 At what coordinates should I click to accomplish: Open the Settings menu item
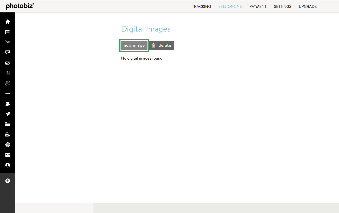coord(282,6)
